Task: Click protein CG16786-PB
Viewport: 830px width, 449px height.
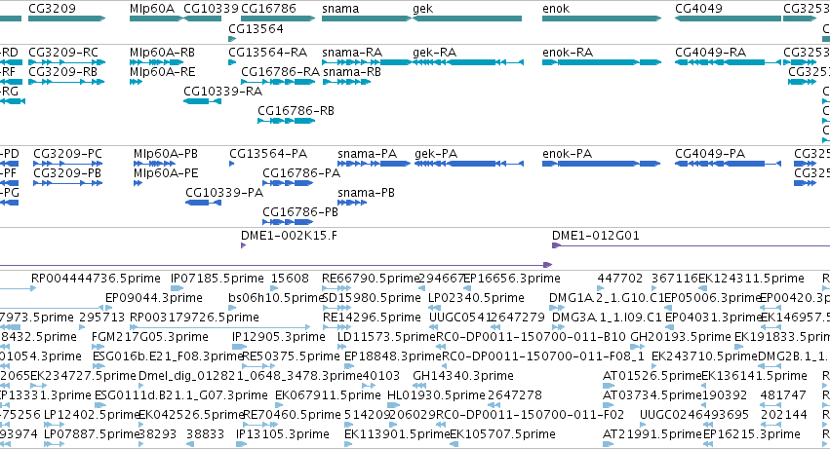Action: pos(300,212)
